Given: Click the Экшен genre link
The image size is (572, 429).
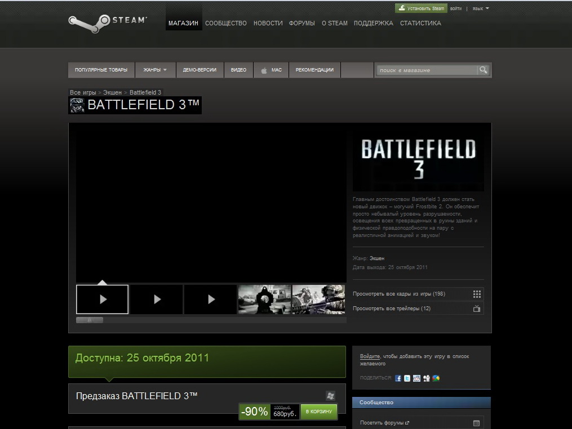Looking at the screenshot, I should [x=377, y=258].
